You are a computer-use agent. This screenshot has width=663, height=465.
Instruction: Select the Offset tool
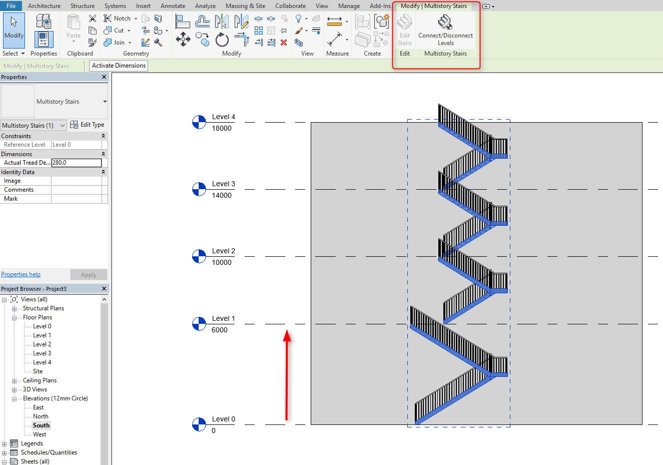coord(202,21)
